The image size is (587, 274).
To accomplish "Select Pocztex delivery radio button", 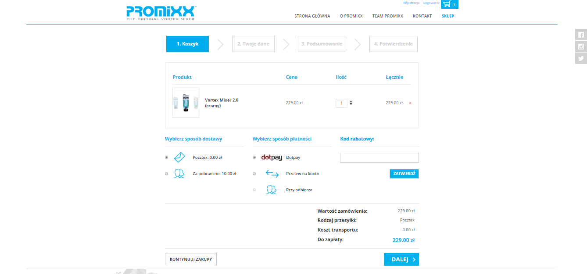I will [x=167, y=157].
